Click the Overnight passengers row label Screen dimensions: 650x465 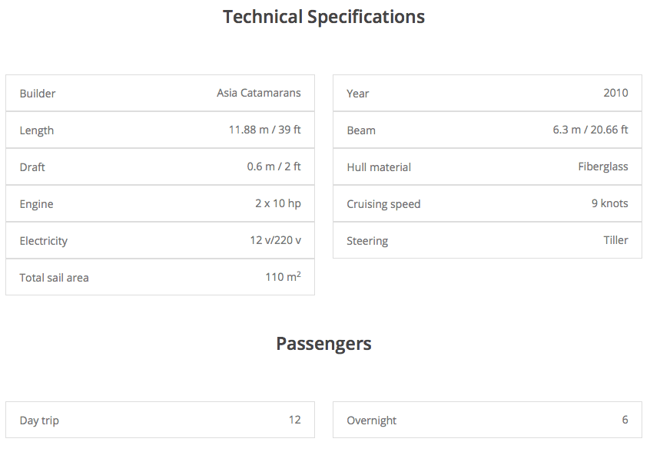(x=371, y=420)
